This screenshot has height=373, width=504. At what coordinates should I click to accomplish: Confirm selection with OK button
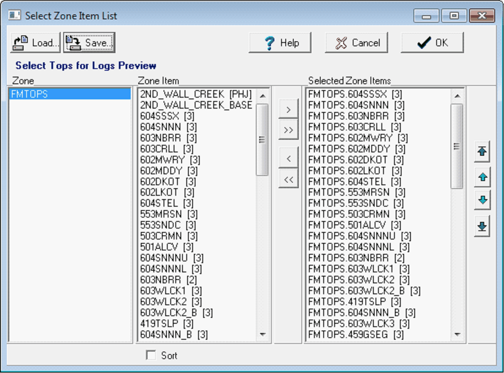[432, 43]
